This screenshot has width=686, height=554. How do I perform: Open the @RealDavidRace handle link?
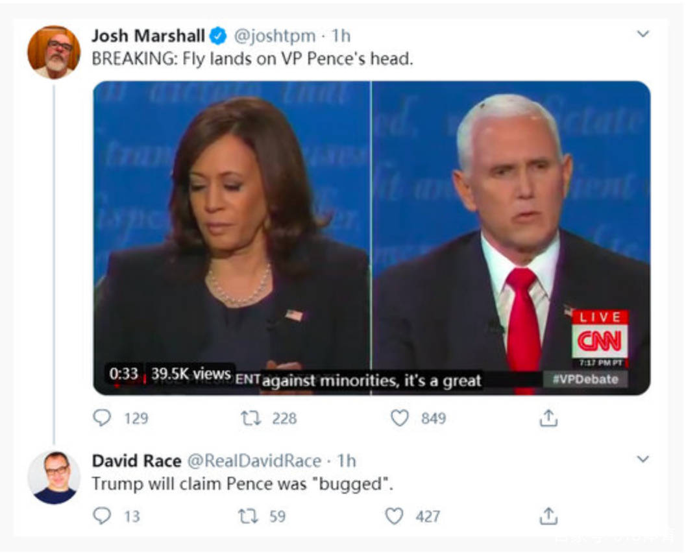click(x=254, y=461)
